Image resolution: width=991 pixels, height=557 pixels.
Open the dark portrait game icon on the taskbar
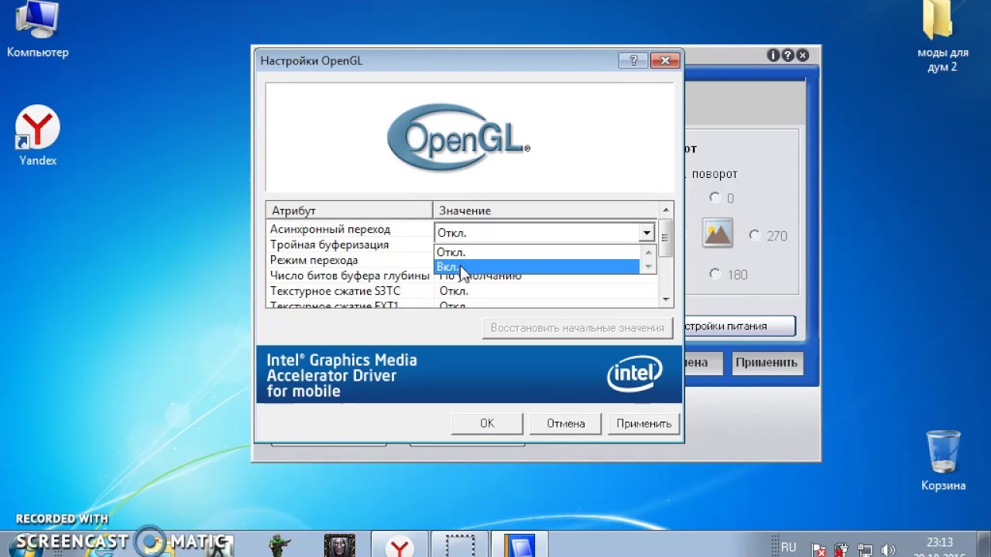point(339,545)
